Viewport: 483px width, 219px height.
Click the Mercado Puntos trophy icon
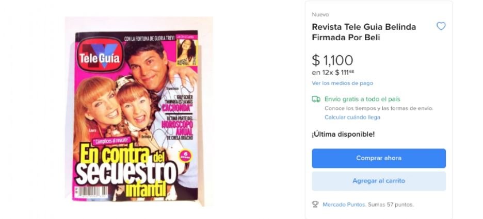point(315,205)
